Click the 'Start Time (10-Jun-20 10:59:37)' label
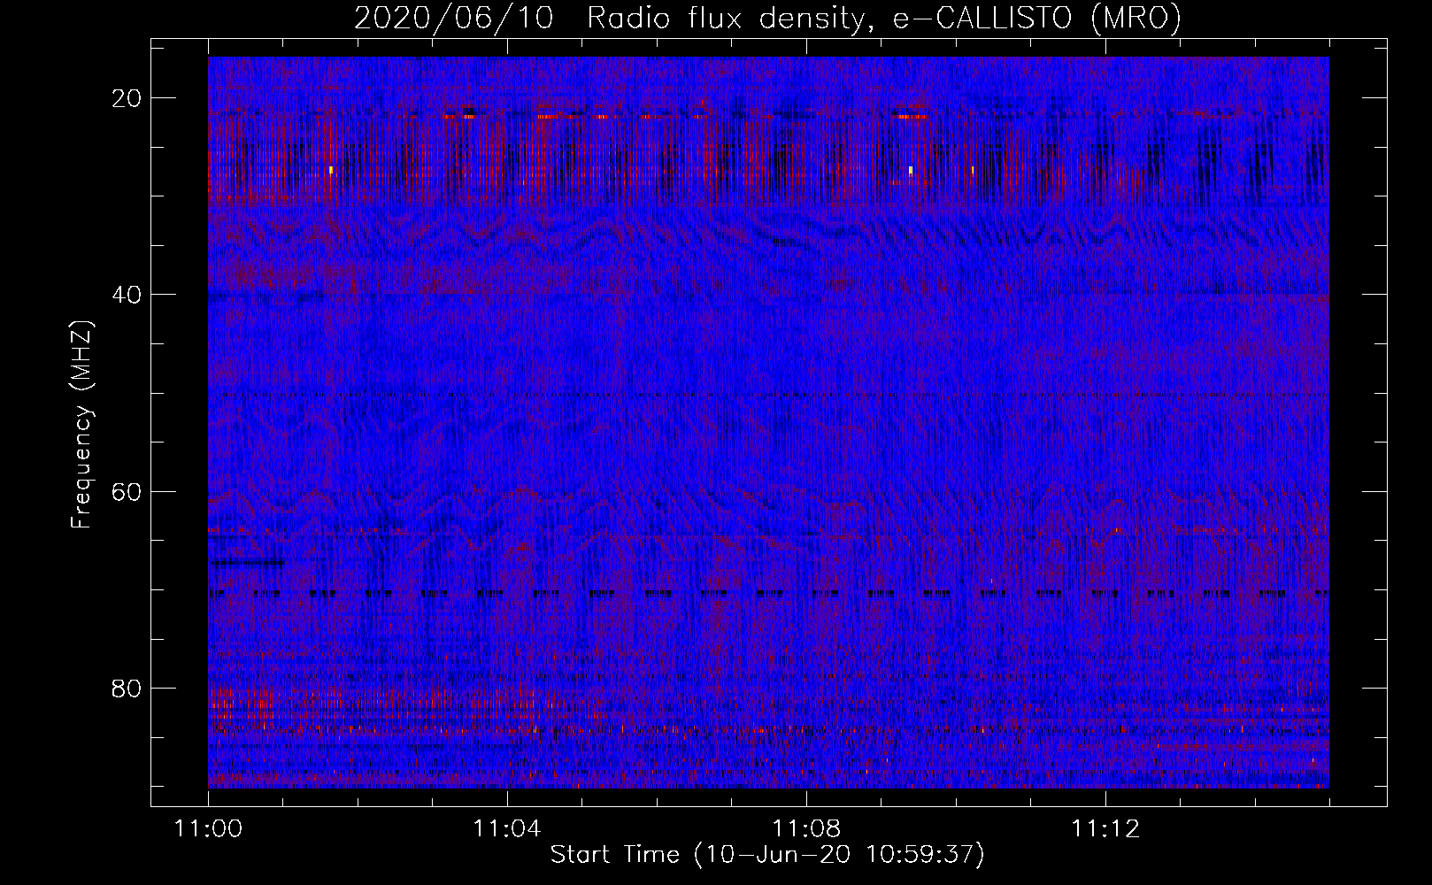 pyautogui.click(x=767, y=855)
